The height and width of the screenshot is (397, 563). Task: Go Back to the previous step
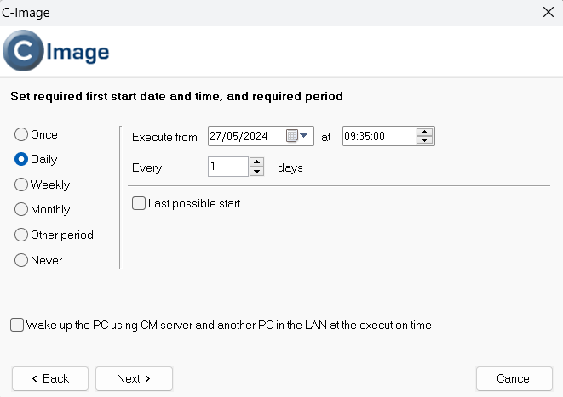50,378
